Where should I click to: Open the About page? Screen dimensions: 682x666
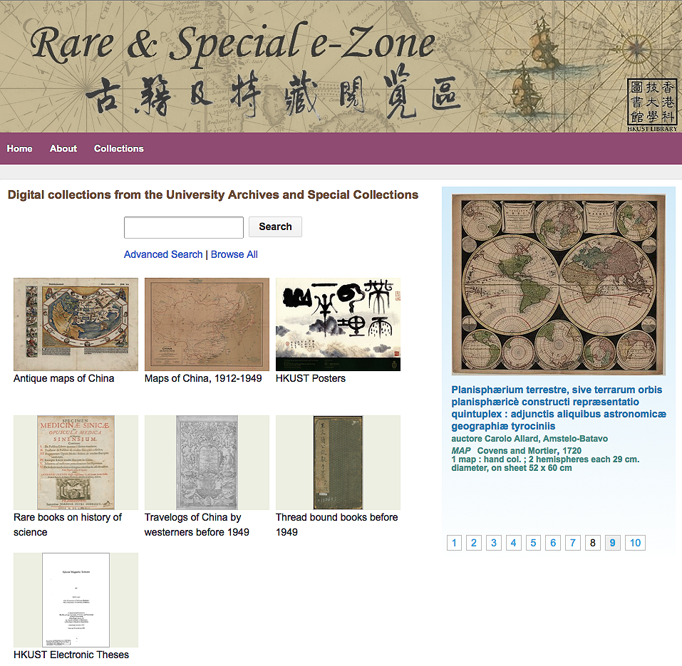(x=63, y=149)
